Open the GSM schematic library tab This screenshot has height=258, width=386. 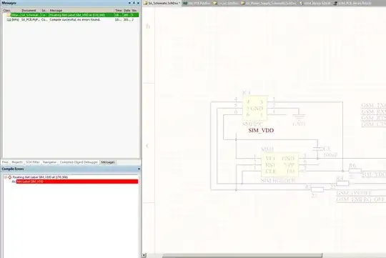pyautogui.click(x=315, y=3)
